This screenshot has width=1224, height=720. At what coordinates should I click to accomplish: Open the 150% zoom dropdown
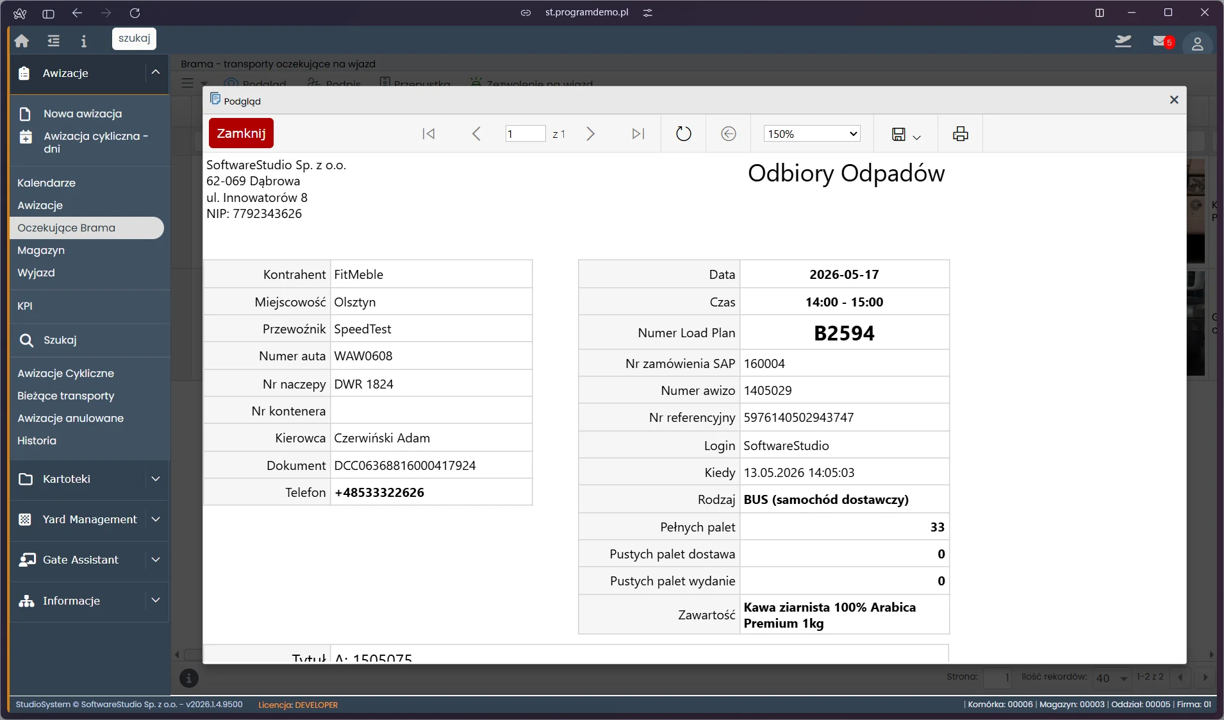tap(812, 133)
